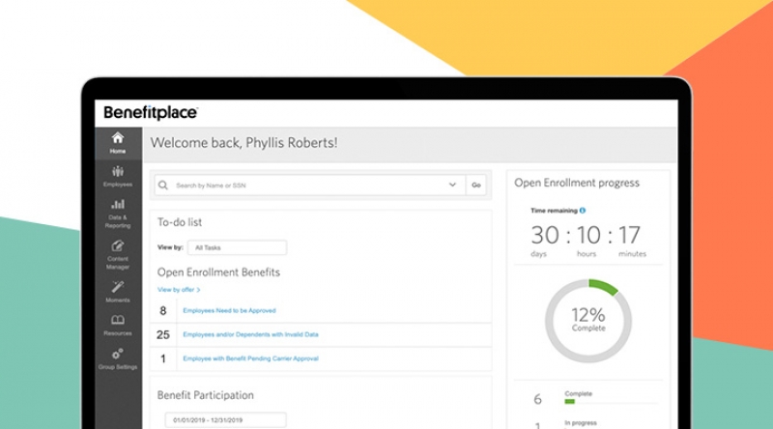Click the Complete green progress bar
This screenshot has height=429, width=773.
click(x=570, y=401)
